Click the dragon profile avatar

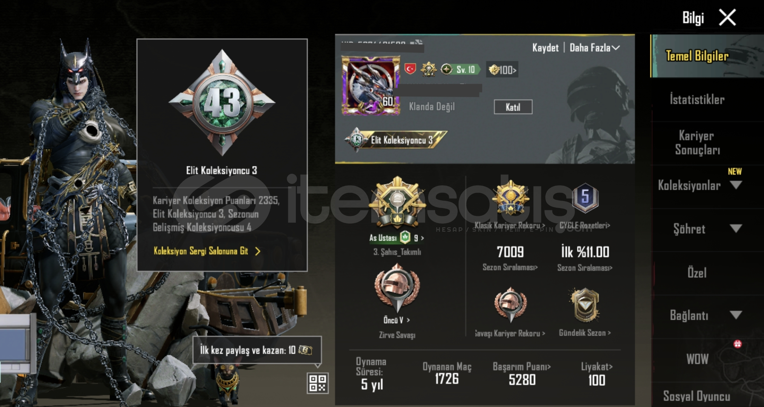[x=370, y=86]
